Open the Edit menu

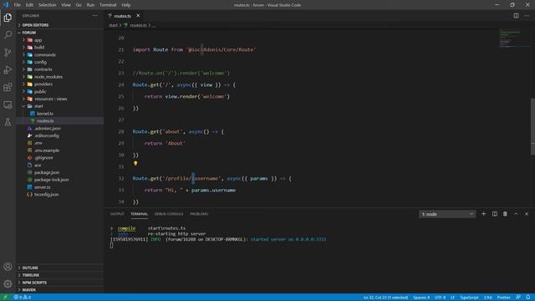tap(30, 5)
